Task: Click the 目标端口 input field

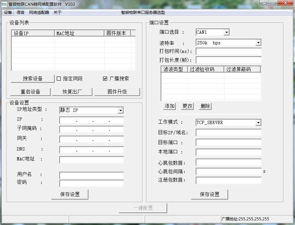Action: coord(228,142)
